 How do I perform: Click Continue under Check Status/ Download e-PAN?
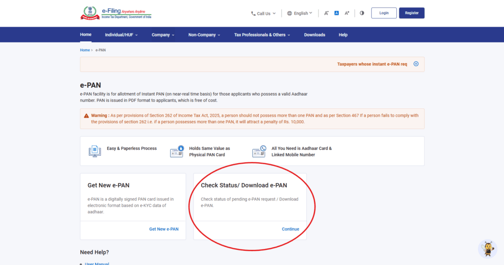[x=290, y=229]
